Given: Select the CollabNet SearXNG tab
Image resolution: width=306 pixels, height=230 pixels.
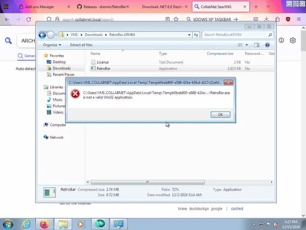Looking at the screenshot, I should (221, 7).
